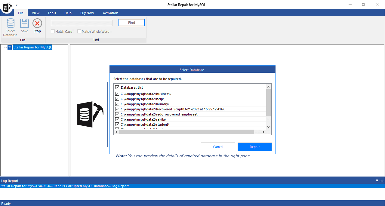Click the database list vertical scroll down arrow

tap(269, 127)
